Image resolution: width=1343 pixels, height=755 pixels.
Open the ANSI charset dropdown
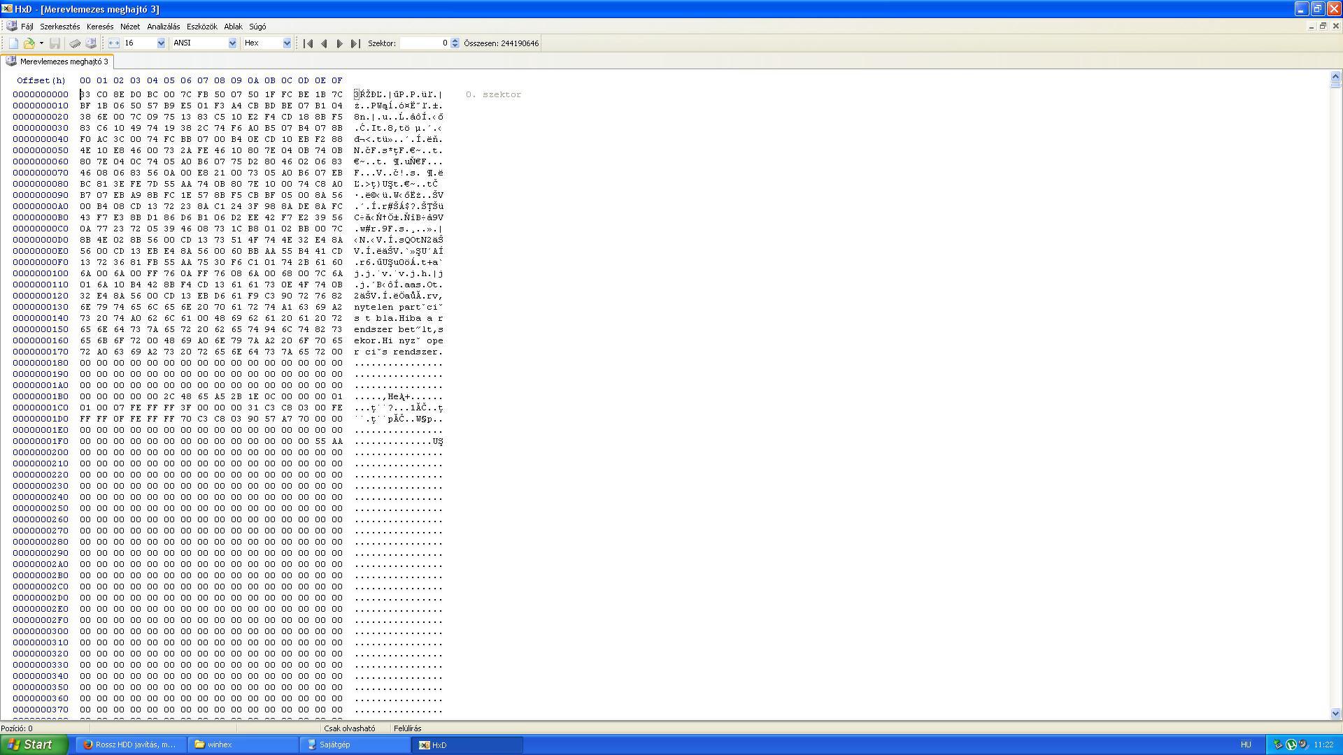point(232,43)
